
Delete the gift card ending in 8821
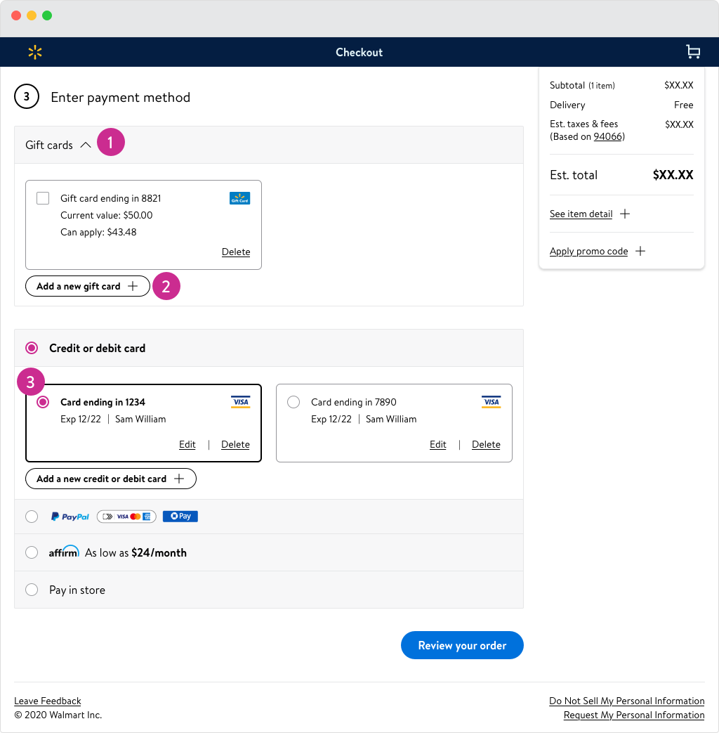pos(236,252)
